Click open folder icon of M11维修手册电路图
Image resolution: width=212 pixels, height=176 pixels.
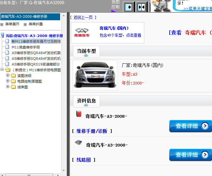tap(8, 70)
